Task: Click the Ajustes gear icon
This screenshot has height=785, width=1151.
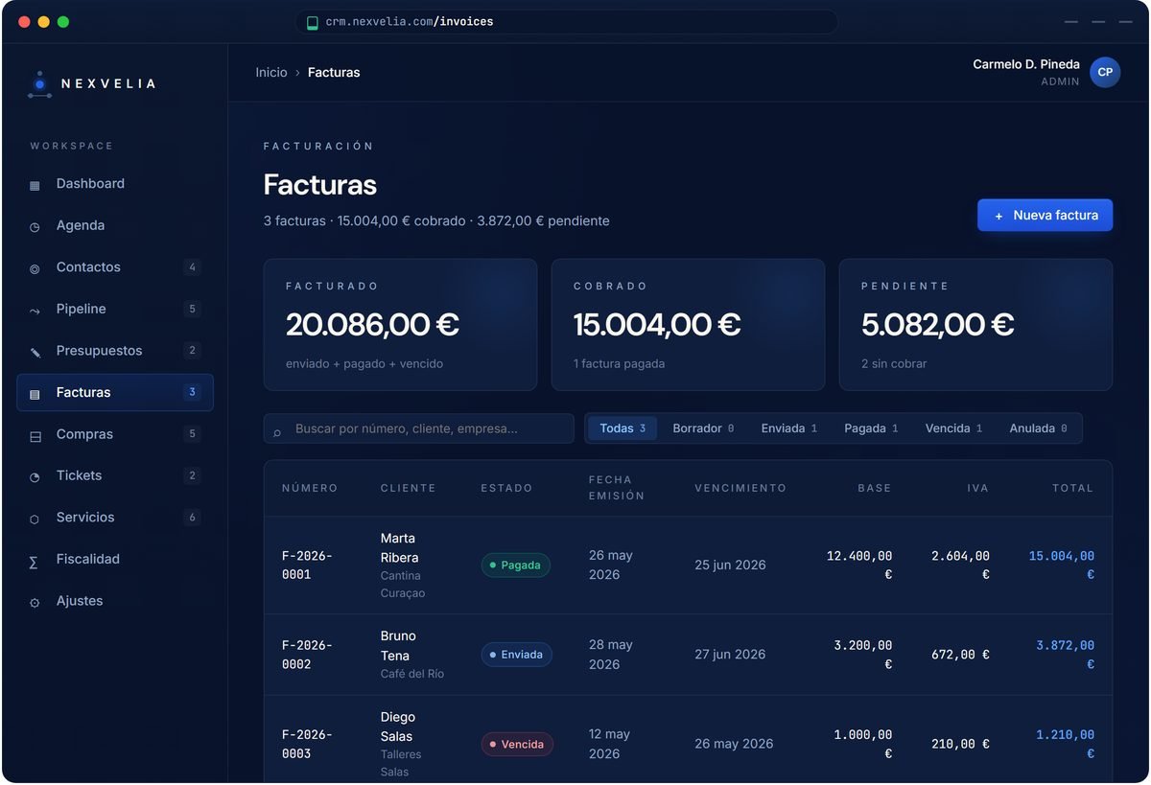Action: pos(35,603)
